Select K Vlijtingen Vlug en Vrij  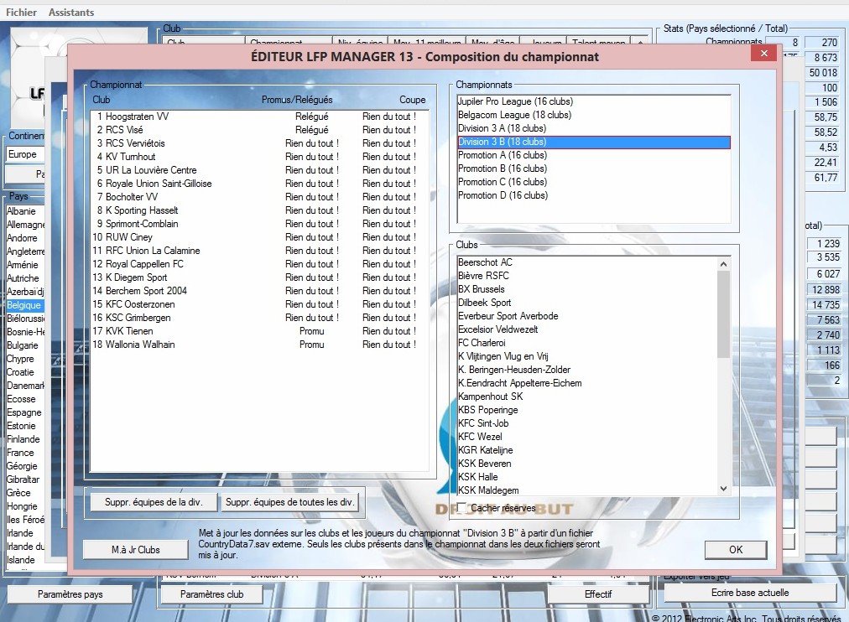click(587, 356)
